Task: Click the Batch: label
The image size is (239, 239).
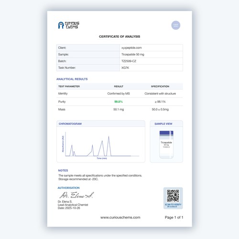Action: point(62,61)
